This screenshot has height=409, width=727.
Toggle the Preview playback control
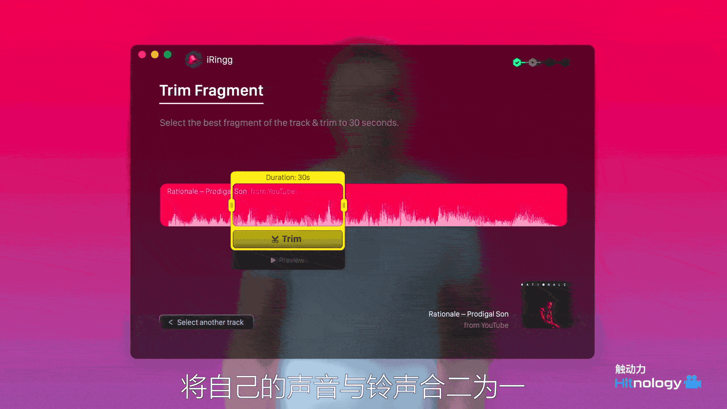click(287, 260)
